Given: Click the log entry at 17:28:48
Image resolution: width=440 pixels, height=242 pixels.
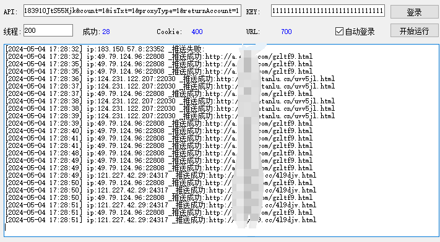Looking at the screenshot, I should (x=159, y=153).
